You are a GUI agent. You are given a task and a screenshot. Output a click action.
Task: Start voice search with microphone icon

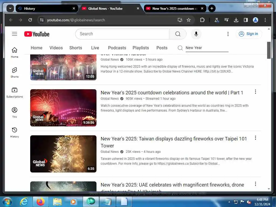click(196, 34)
